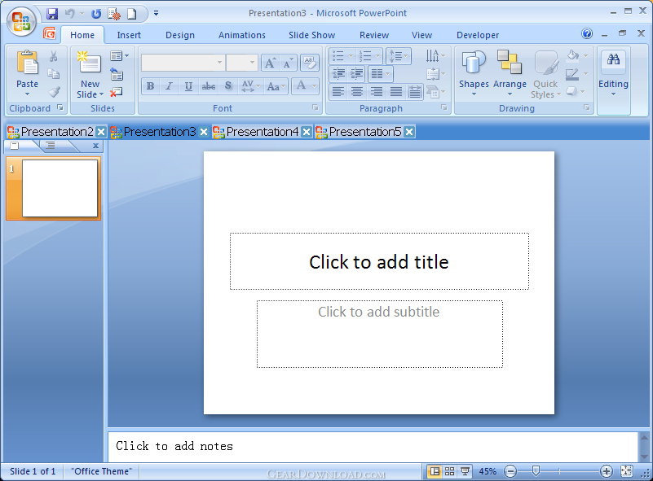653x481 pixels.
Task: Open the Font Color A dropdown
Action: point(305,86)
